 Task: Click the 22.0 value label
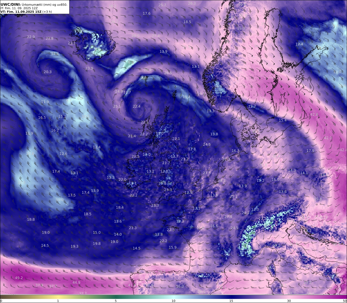123,179
